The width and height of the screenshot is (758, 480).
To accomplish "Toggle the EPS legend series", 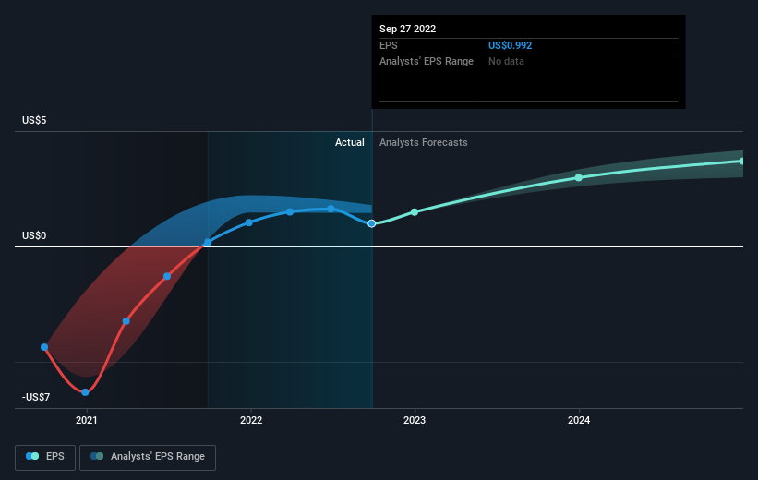I will pyautogui.click(x=45, y=457).
